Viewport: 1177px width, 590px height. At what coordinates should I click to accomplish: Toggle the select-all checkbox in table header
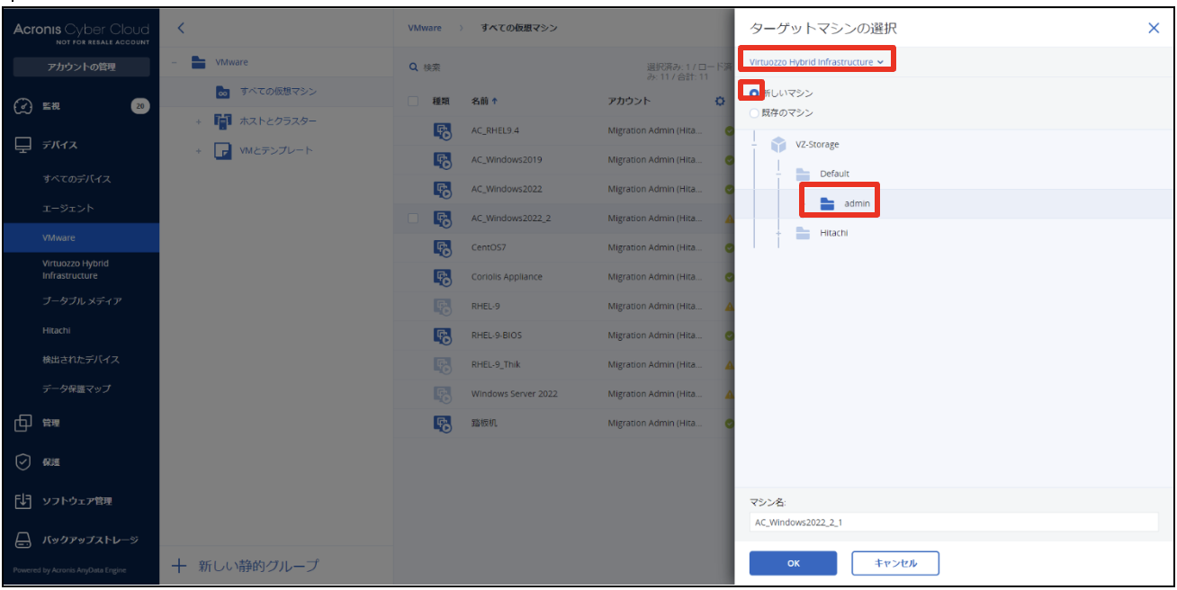coord(413,101)
